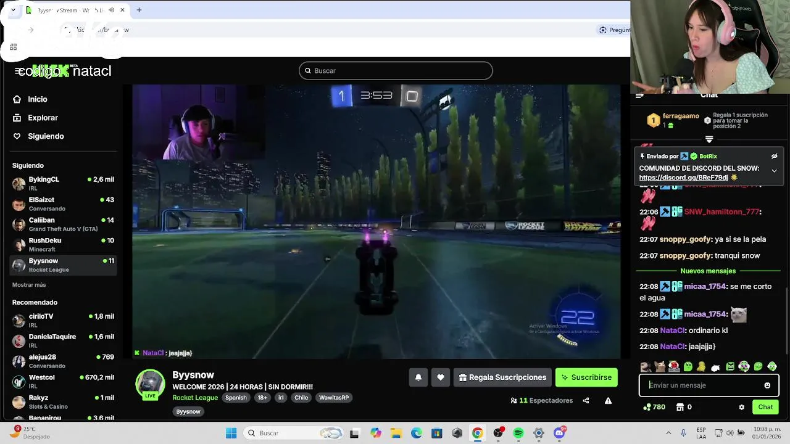Click the Inicio home icon
790x444 pixels.
pyautogui.click(x=17, y=99)
